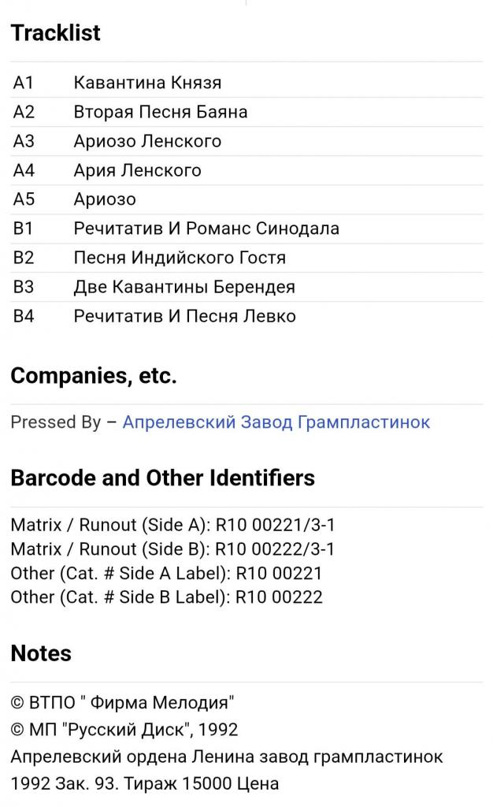Select track Две Кавантины Берендея
This screenshot has height=807, width=493.
(184, 287)
